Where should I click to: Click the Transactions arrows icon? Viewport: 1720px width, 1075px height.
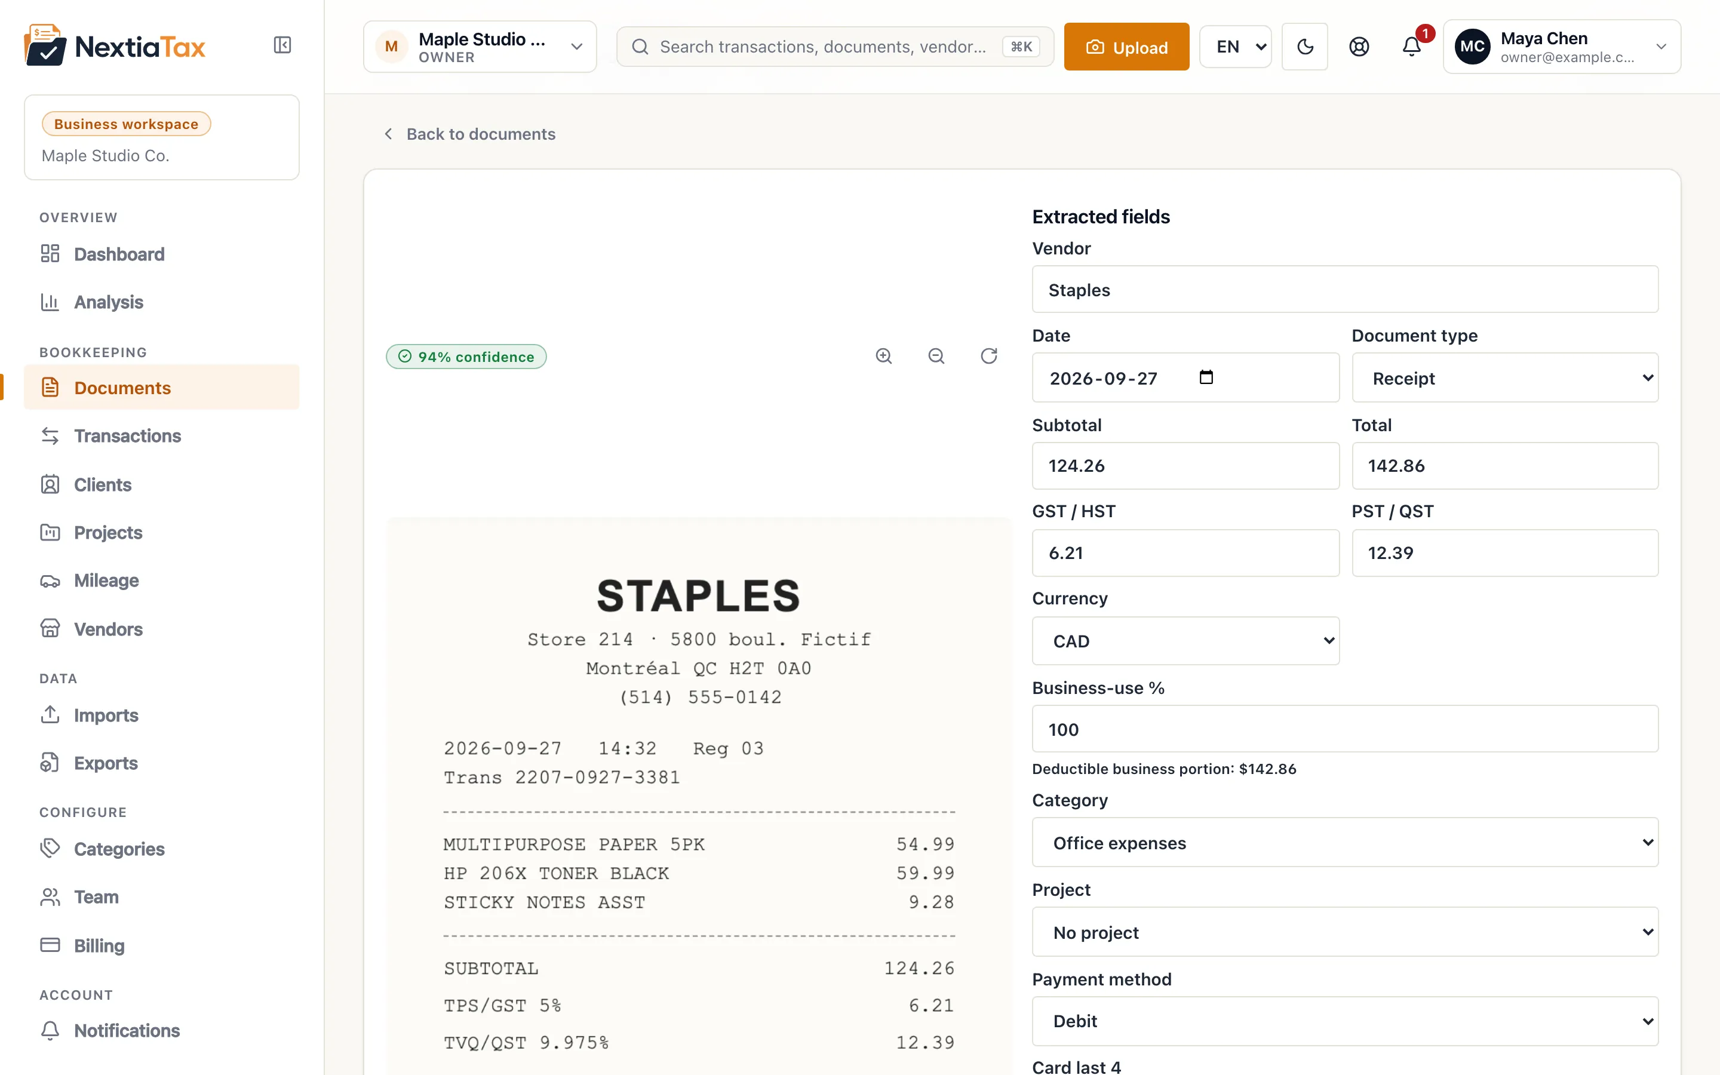(50, 436)
